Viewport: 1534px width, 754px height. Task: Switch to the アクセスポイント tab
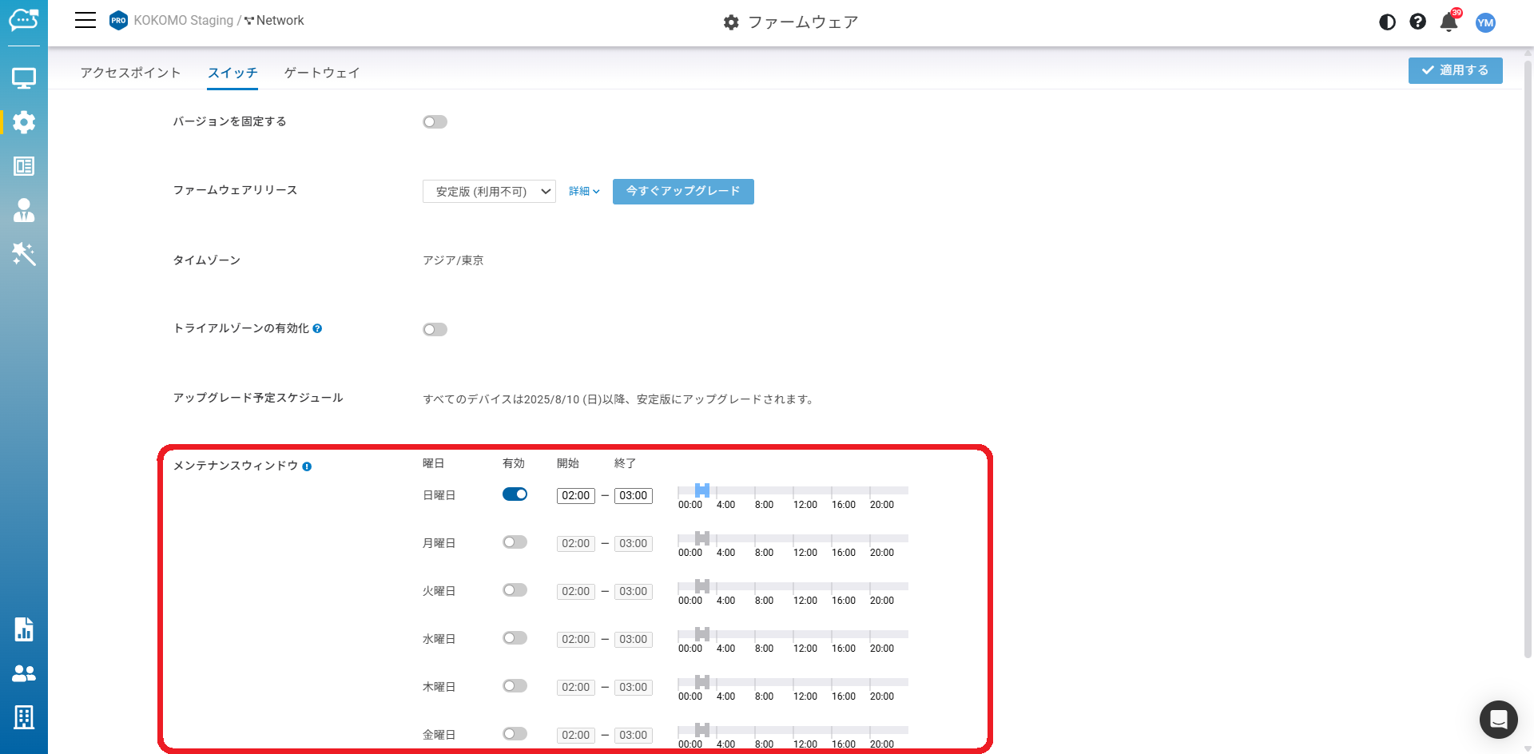[130, 73]
